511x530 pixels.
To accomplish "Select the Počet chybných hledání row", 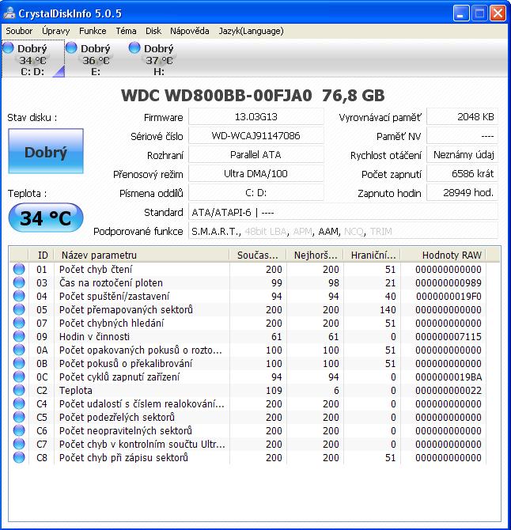I will (248, 323).
